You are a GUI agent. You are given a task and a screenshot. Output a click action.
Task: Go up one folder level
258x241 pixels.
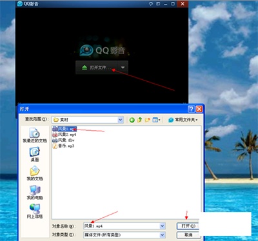tap(139, 120)
